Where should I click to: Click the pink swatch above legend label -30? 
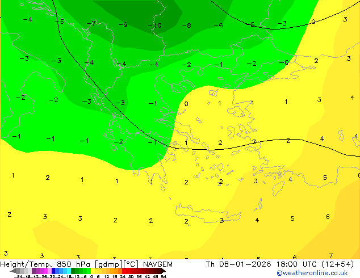(49, 271)
